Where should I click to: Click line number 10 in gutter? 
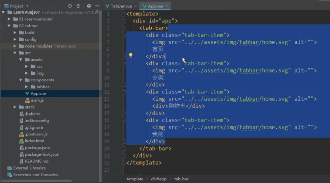[107, 78]
